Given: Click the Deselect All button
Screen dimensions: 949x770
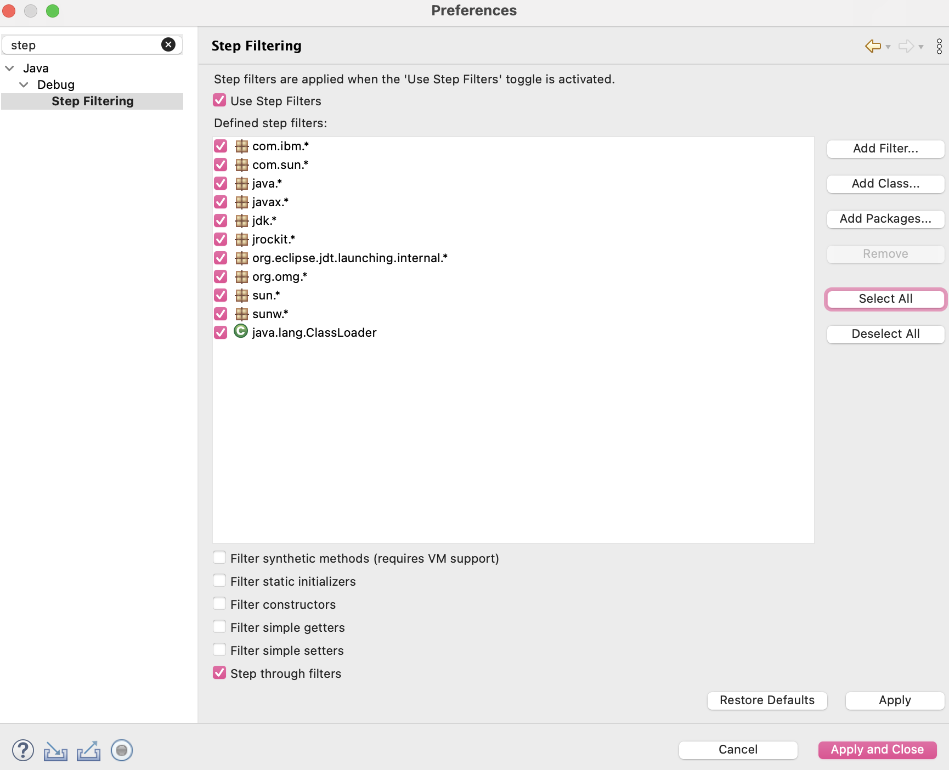Looking at the screenshot, I should 885,334.
